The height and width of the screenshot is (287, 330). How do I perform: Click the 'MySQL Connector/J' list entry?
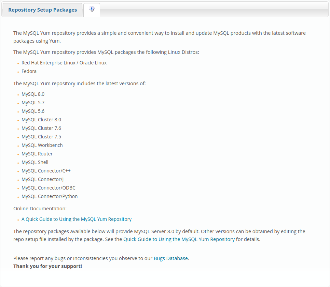(42, 180)
